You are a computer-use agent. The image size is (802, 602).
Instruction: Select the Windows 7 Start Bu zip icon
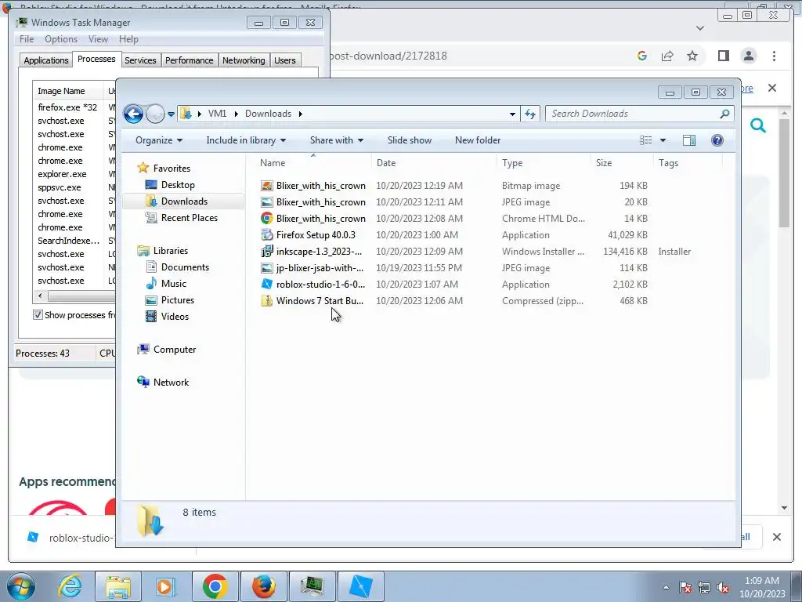tap(266, 300)
